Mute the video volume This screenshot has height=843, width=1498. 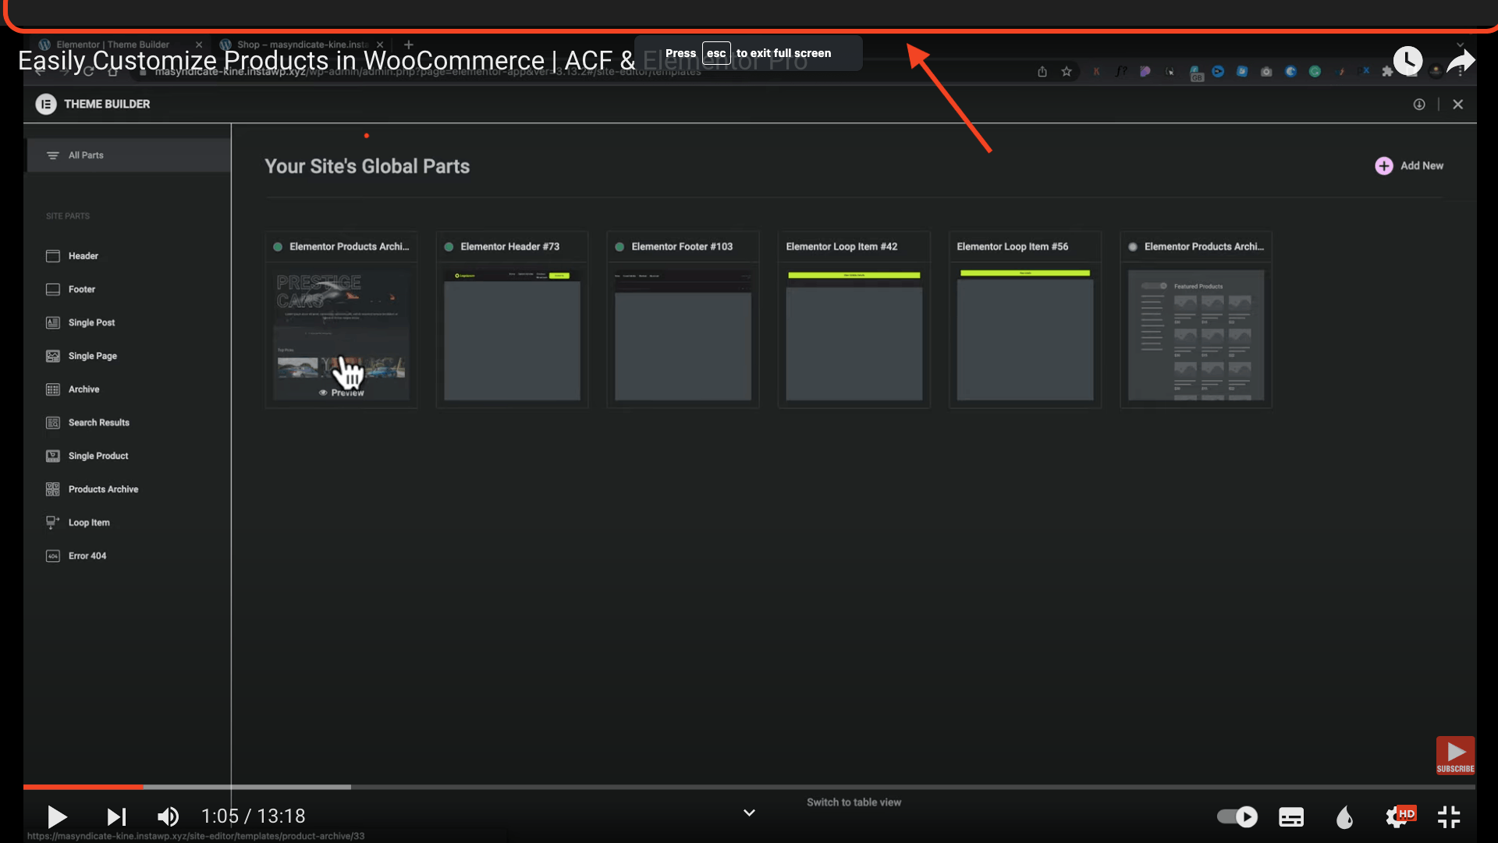[168, 816]
